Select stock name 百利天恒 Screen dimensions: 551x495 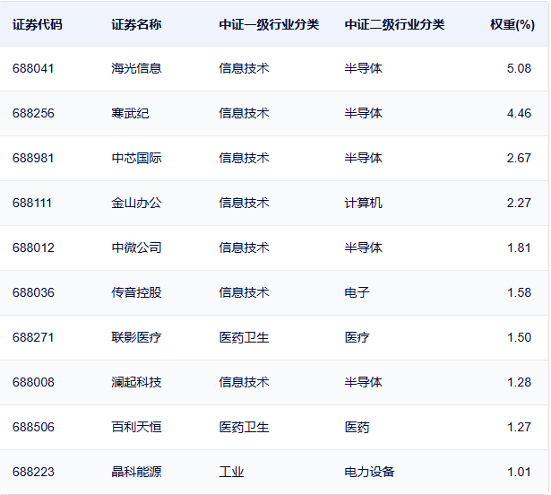[136, 427]
